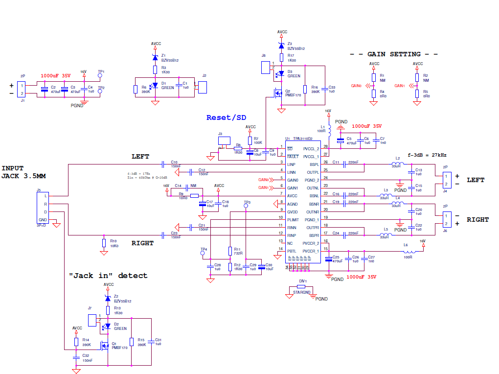Select the L2 33uH inductor symbol
The height and width of the screenshot is (374, 499).
point(397,164)
